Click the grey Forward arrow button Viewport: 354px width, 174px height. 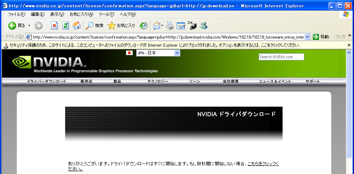[39, 26]
